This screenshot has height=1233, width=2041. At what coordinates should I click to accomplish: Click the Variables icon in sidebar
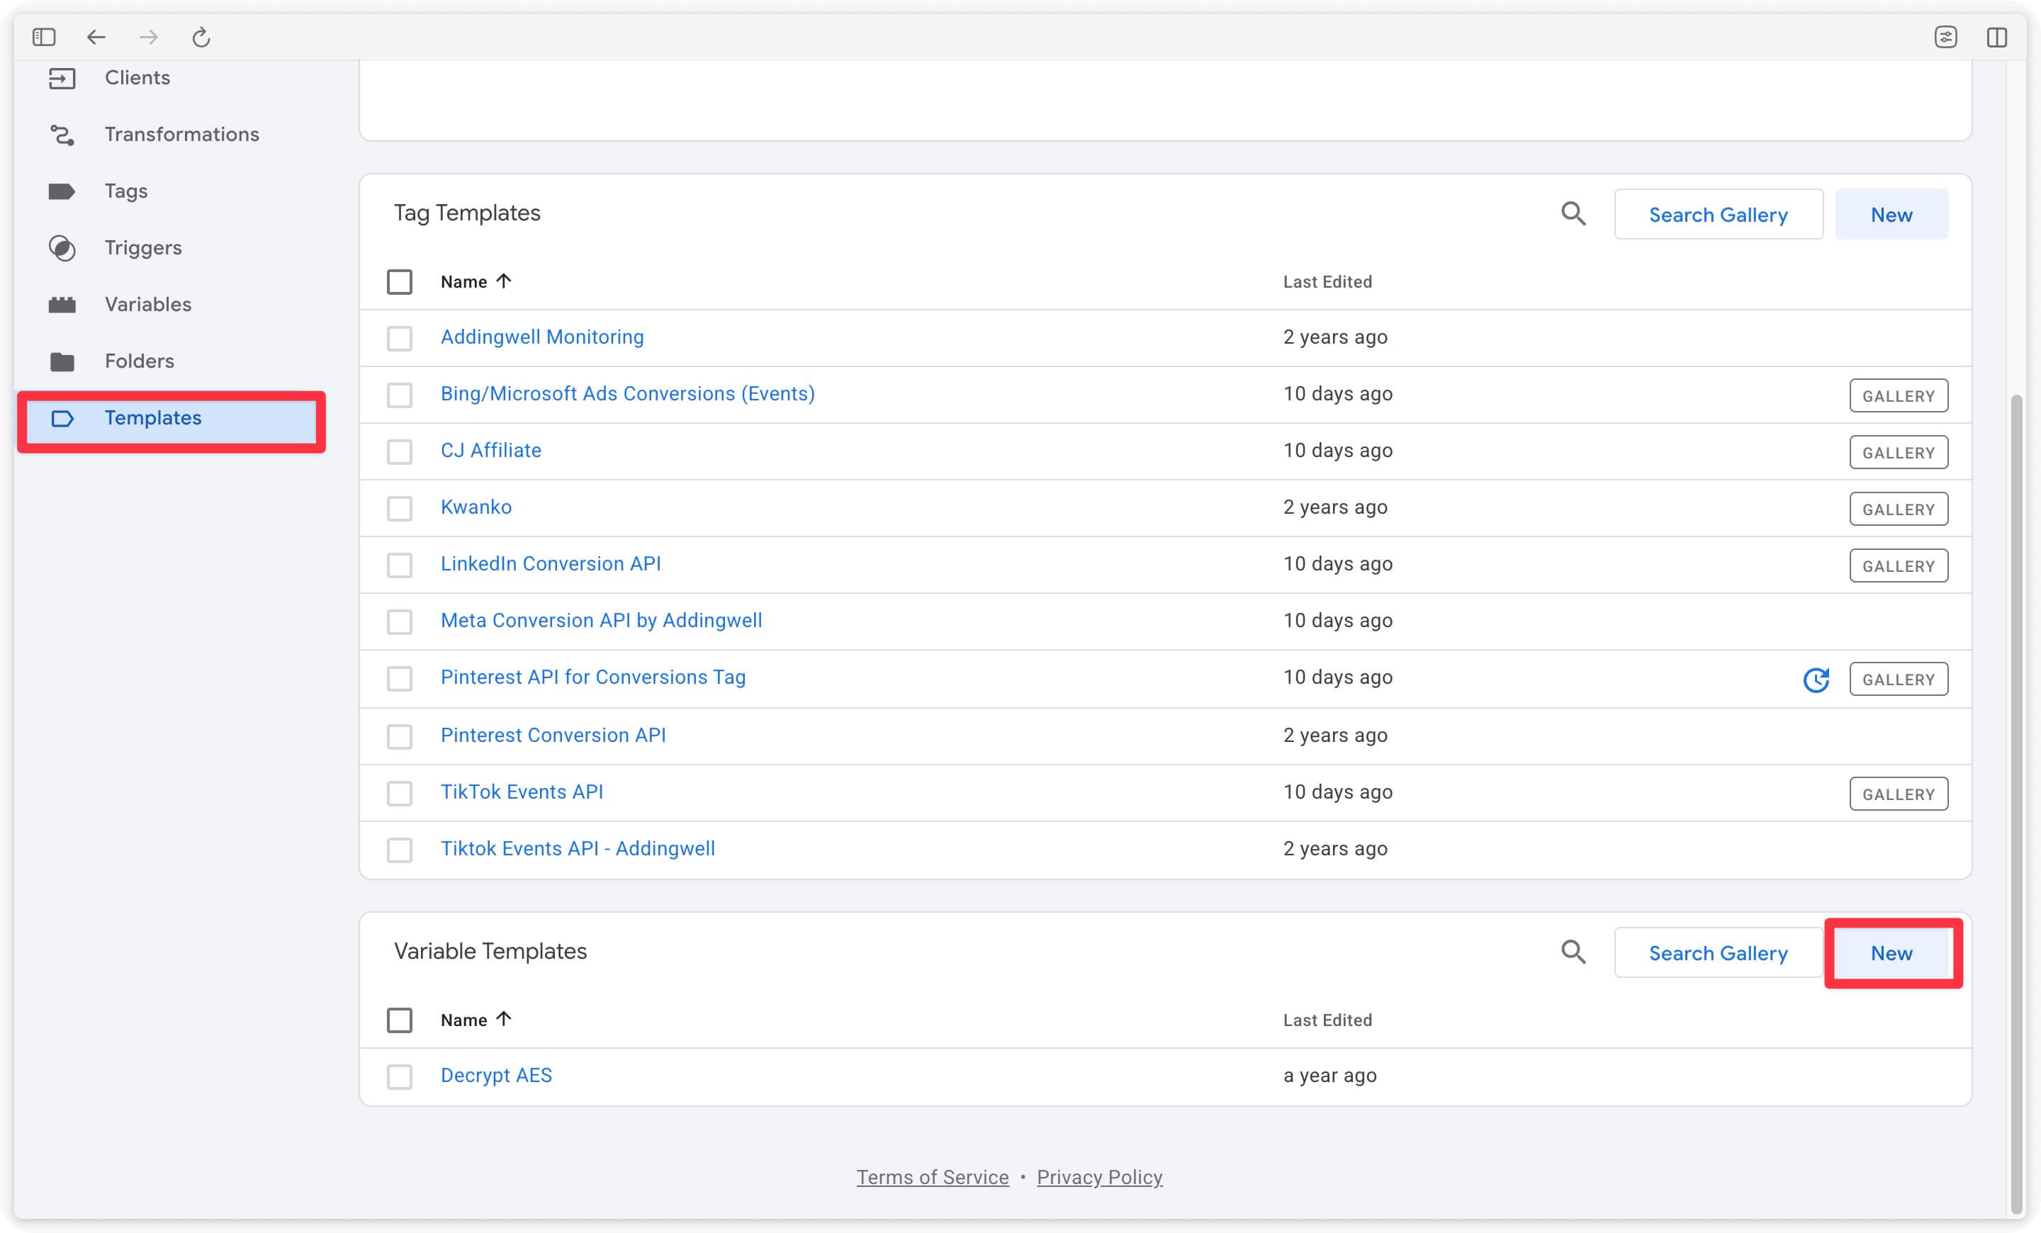(x=62, y=305)
